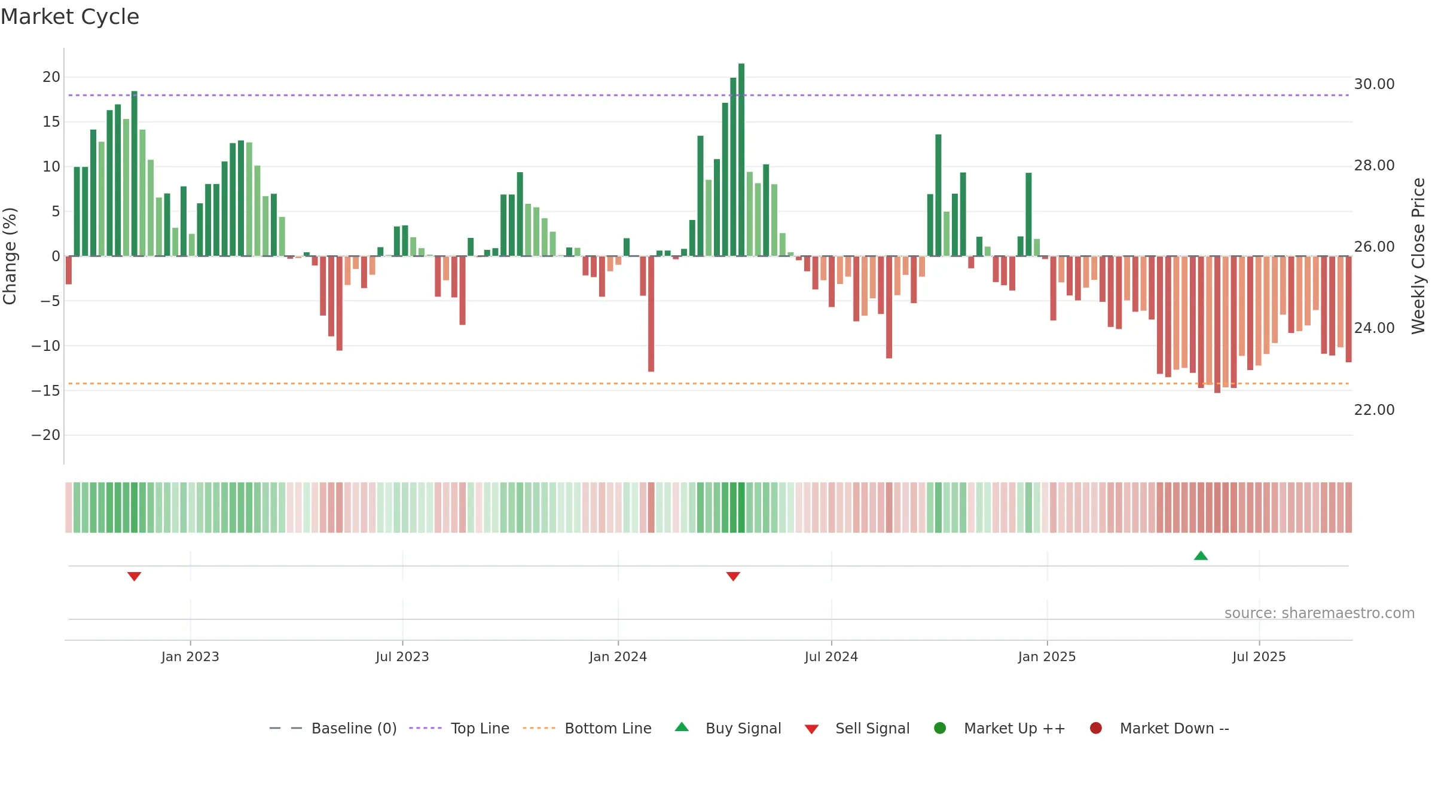Image resolution: width=1435 pixels, height=807 pixels.
Task: Click the Jan 2025 x-axis label
Action: [1047, 656]
